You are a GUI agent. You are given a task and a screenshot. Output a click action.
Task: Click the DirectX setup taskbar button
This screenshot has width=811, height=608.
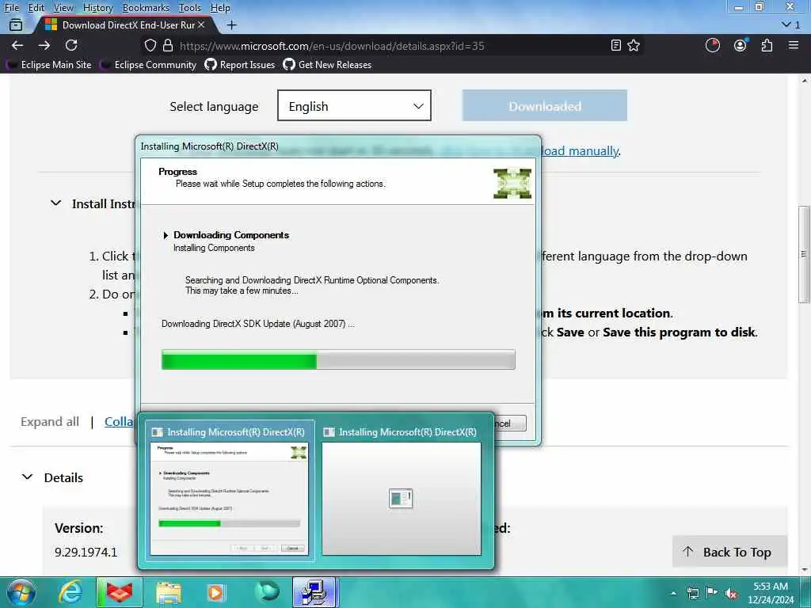pyautogui.click(x=314, y=592)
